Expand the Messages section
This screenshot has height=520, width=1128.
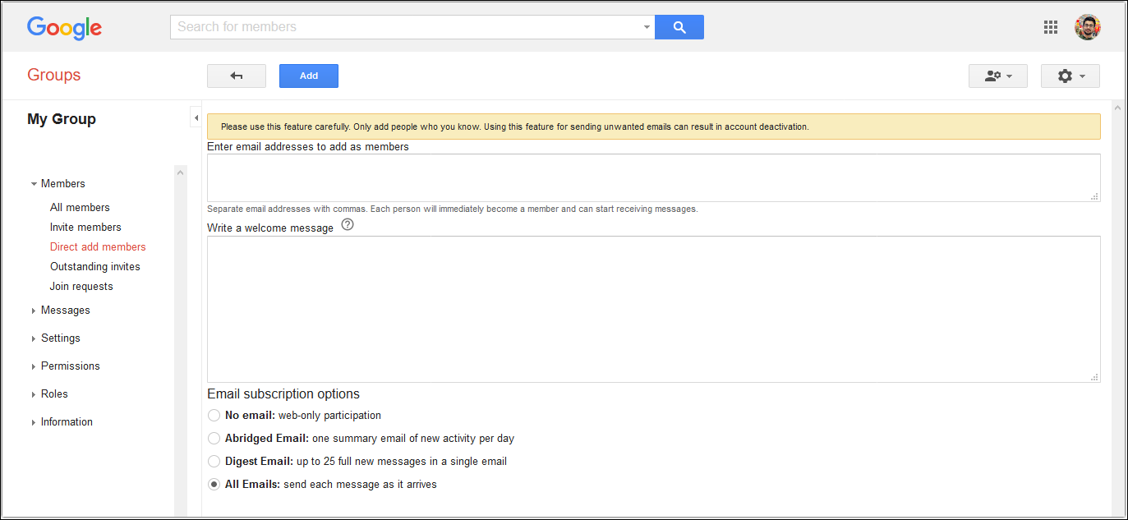pyautogui.click(x=65, y=310)
